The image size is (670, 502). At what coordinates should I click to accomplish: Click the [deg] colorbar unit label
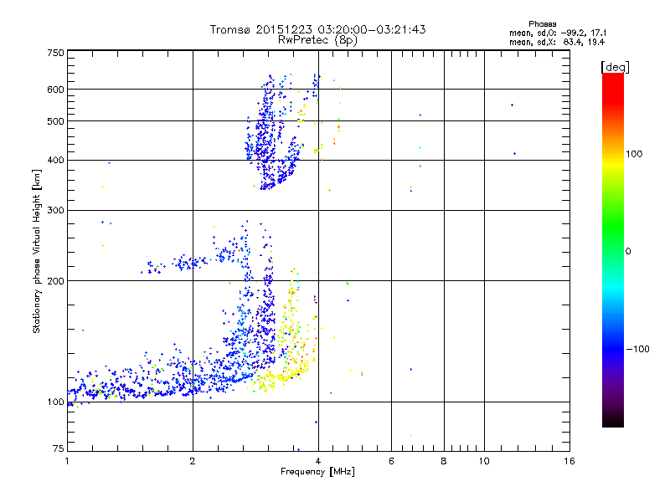[x=615, y=66]
